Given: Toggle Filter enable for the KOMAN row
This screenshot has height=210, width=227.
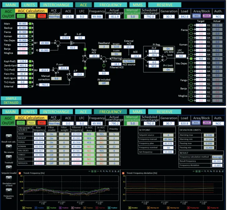Looking at the screenshot, I should pyautogui.click(x=51, y=147).
